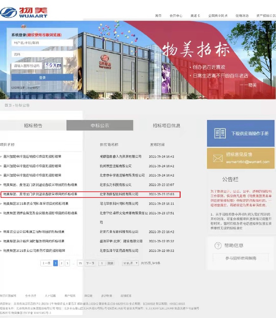Switch to the 招标预告 tab
The height and width of the screenshot is (318, 276).
tap(33, 125)
